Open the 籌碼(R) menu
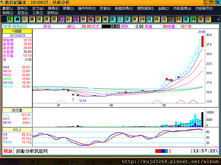 coord(53,8)
